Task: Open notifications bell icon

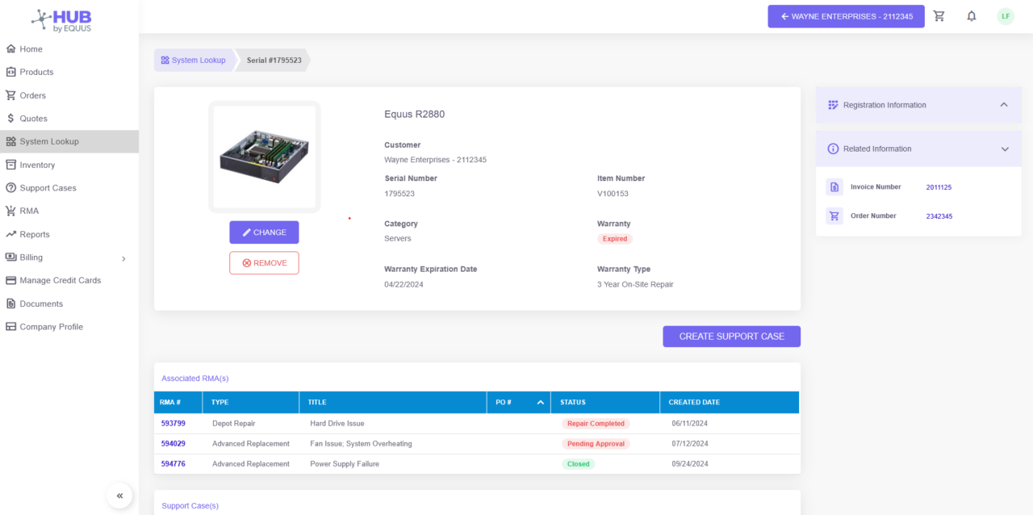Action: pos(972,16)
